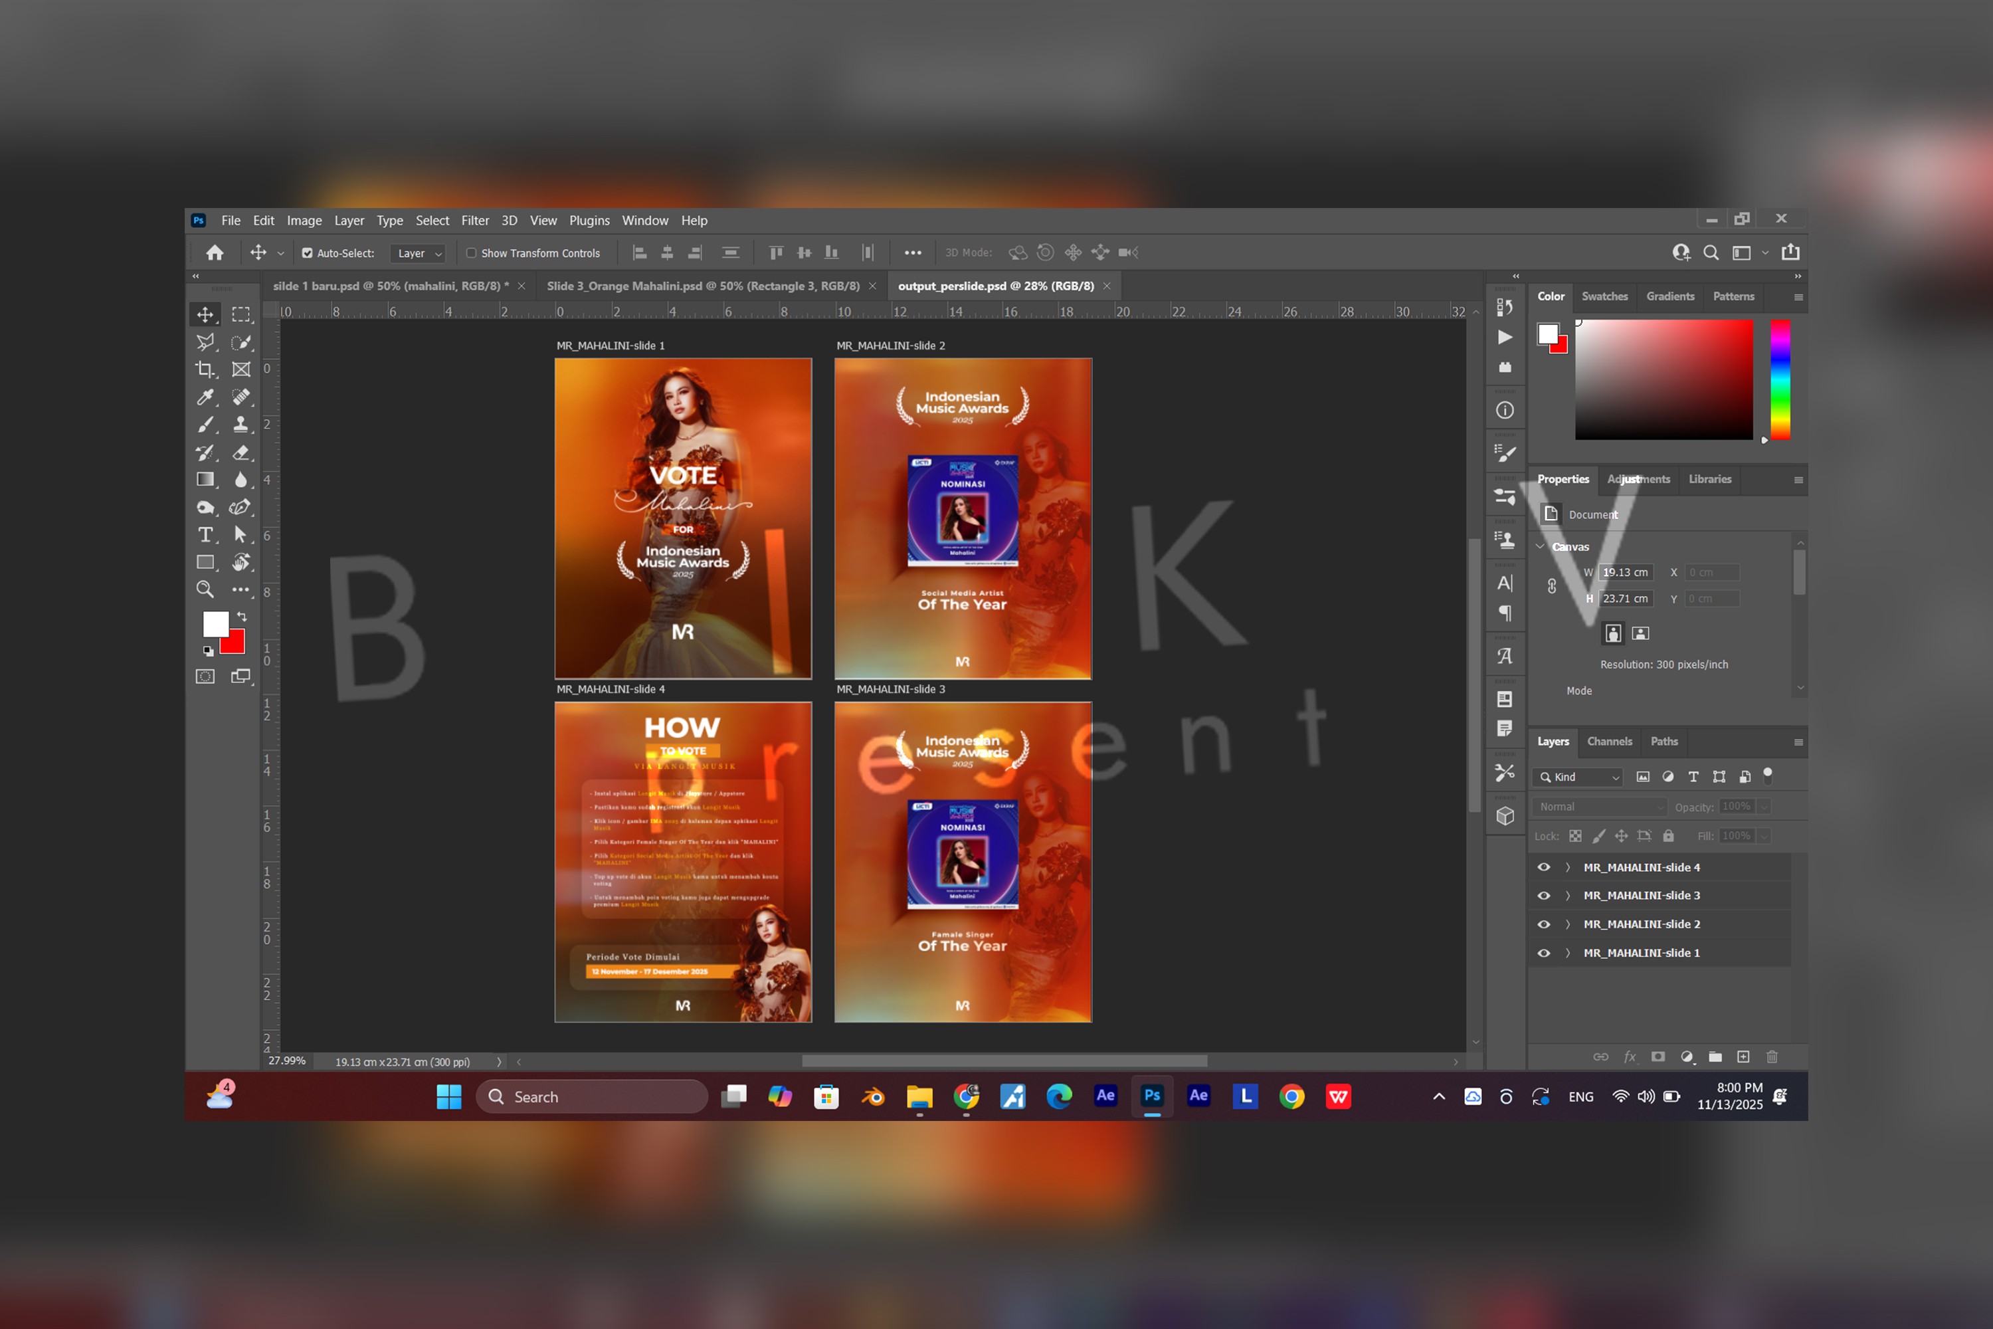This screenshot has height=1329, width=1993.
Task: Expand the MR_MAHALINI-slide 2 group
Action: 1568,925
